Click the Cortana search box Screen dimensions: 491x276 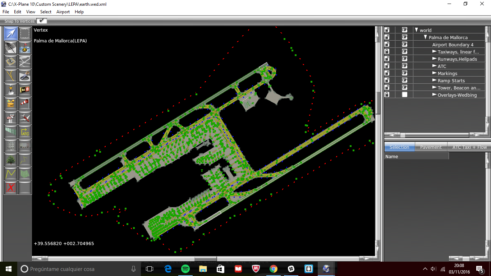[79, 269]
